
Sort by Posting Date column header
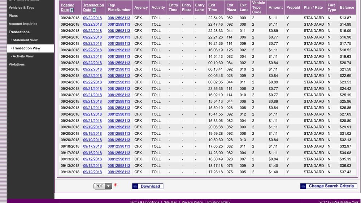click(67, 5)
